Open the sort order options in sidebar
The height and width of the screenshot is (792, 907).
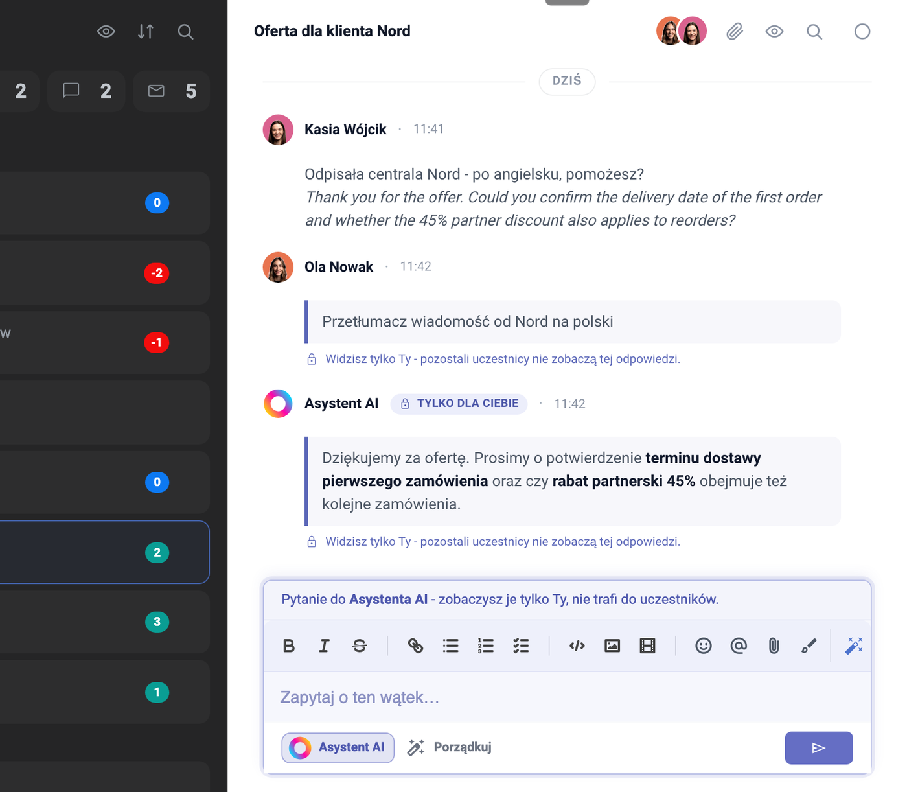point(146,31)
